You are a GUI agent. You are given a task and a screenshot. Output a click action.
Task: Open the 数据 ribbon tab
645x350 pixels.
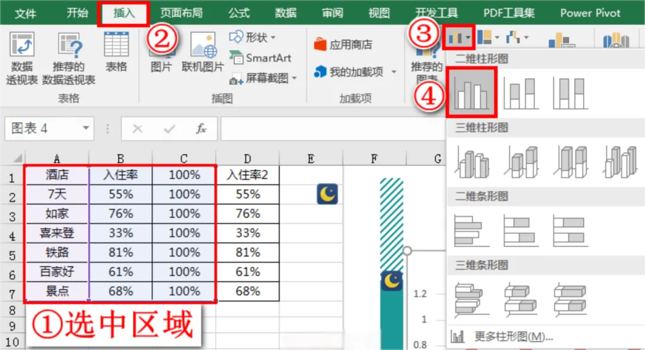(285, 13)
